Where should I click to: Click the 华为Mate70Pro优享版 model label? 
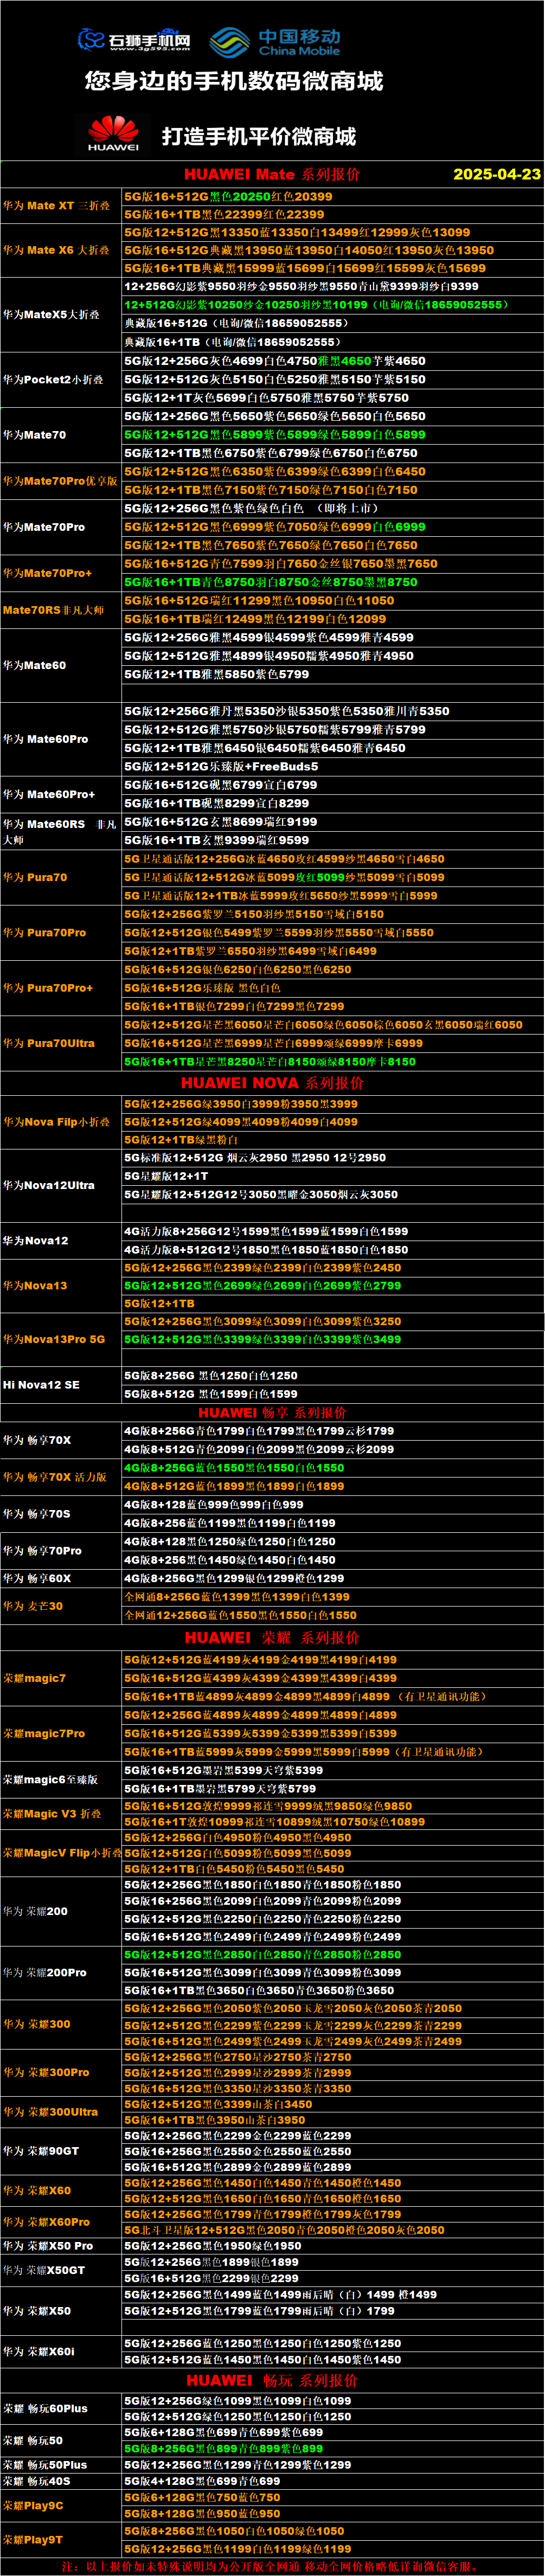60,481
